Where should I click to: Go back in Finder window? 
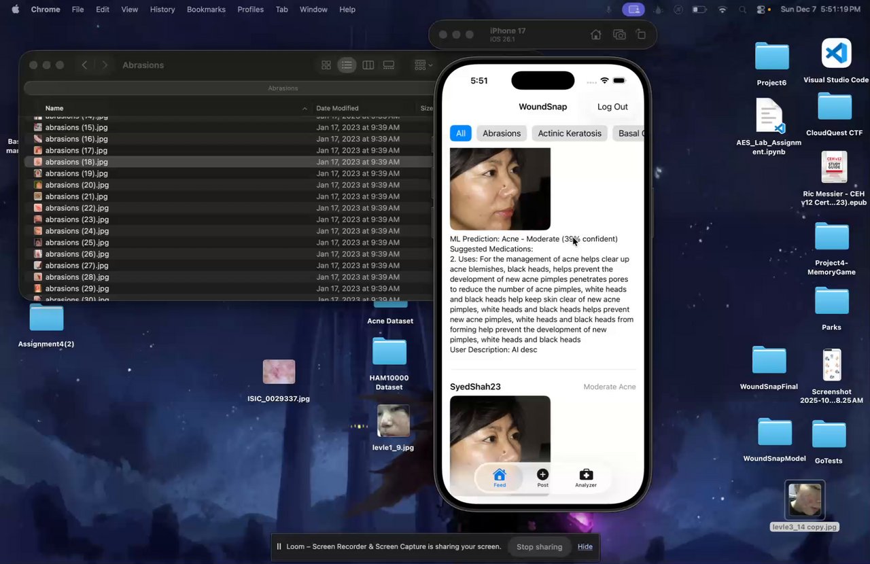tap(84, 65)
